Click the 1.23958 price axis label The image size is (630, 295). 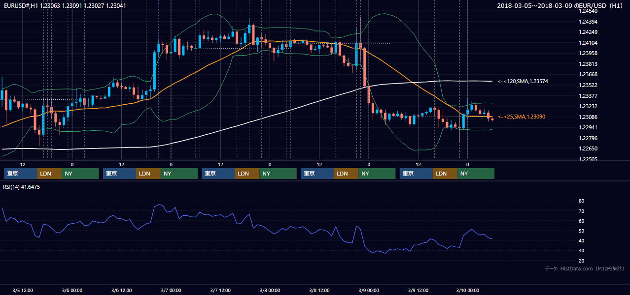pyautogui.click(x=588, y=53)
